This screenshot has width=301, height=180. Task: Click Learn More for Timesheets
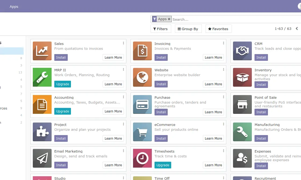[213, 165]
